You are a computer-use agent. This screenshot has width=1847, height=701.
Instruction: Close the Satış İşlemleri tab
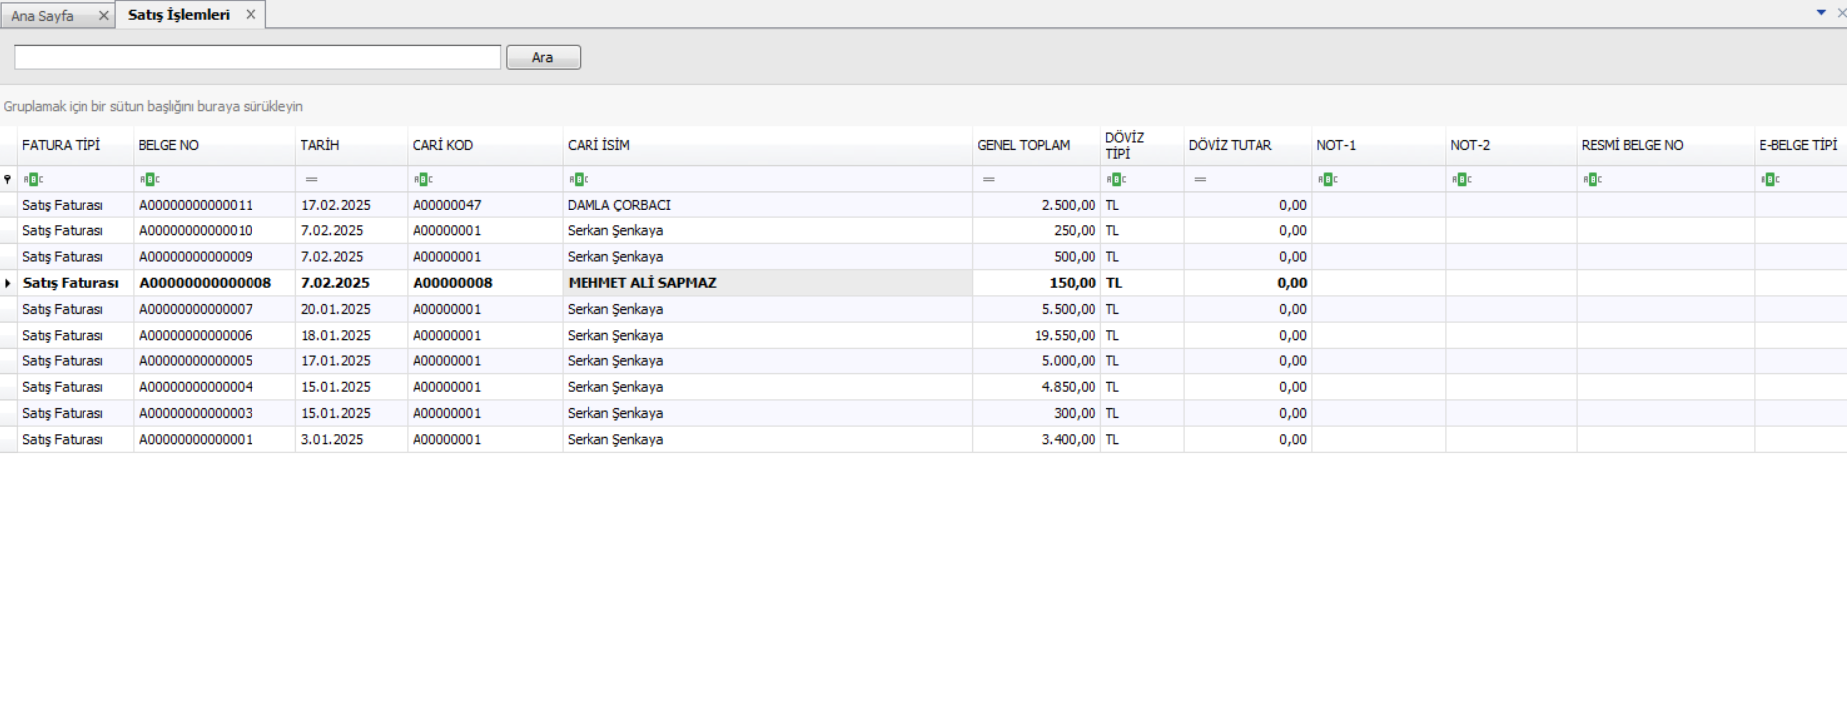(251, 15)
